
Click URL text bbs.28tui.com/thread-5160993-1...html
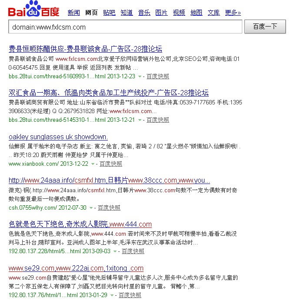click(x=57, y=77)
